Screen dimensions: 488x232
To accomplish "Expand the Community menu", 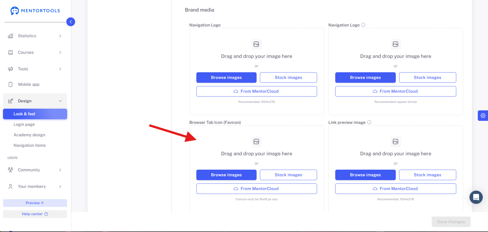I will [35, 170].
